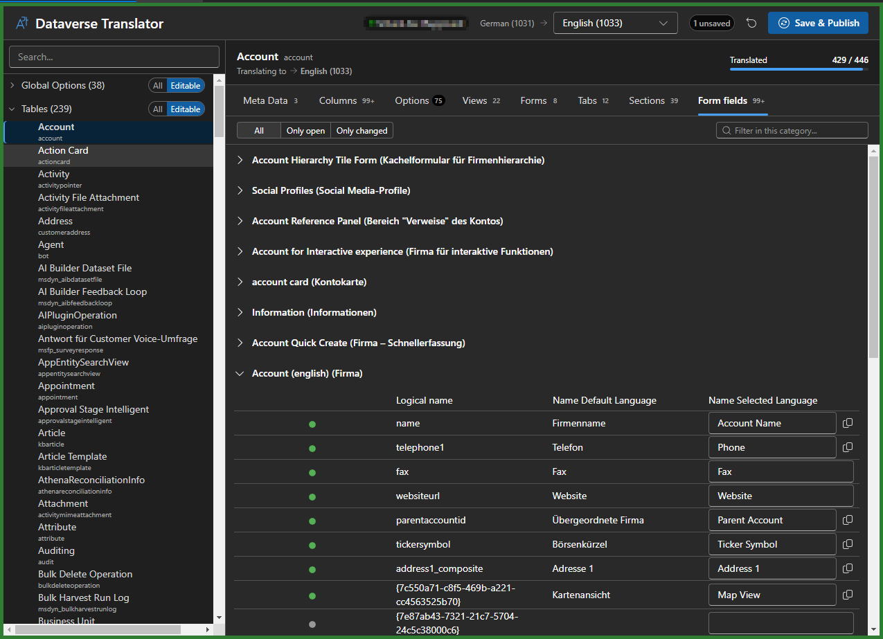Click the main content vertical scrollbar

(x=873, y=256)
